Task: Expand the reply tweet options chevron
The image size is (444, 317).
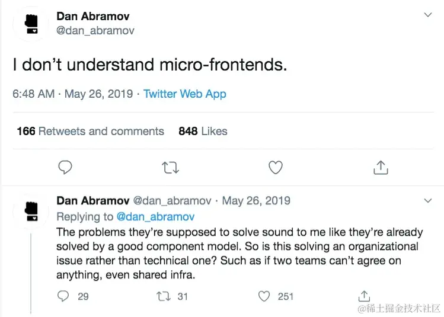Action: point(428,201)
